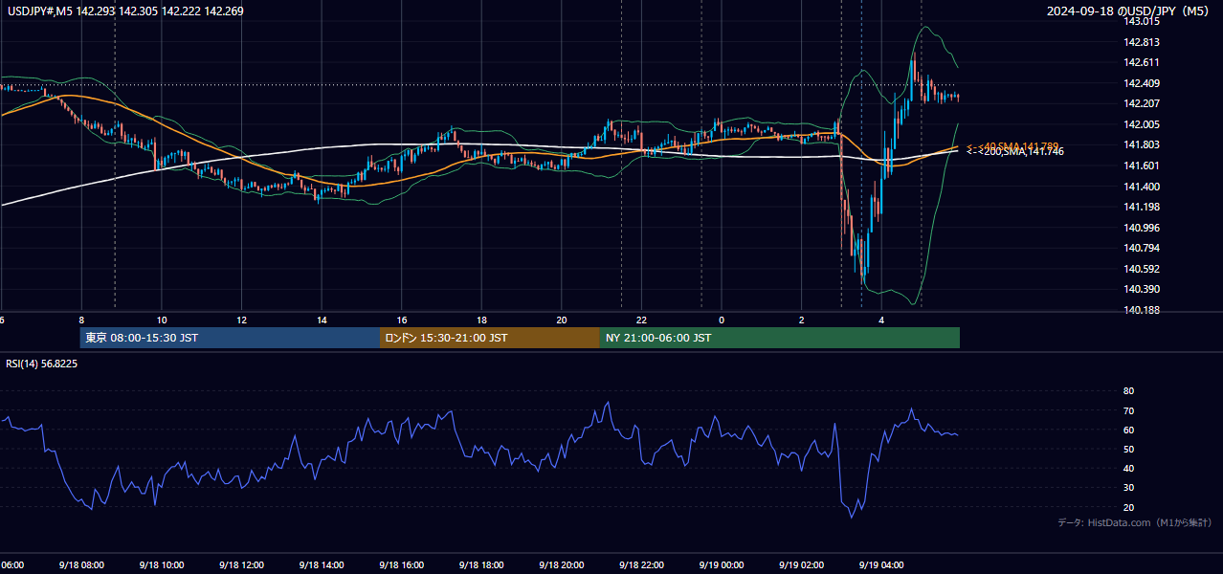Image resolution: width=1223 pixels, height=574 pixels.
Task: Click the 9/18 20:00 time axis label
Action: point(562,564)
